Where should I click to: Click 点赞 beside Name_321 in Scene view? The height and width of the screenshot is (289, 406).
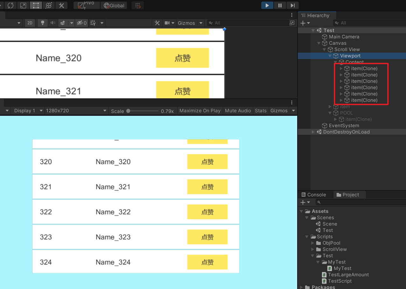182,90
